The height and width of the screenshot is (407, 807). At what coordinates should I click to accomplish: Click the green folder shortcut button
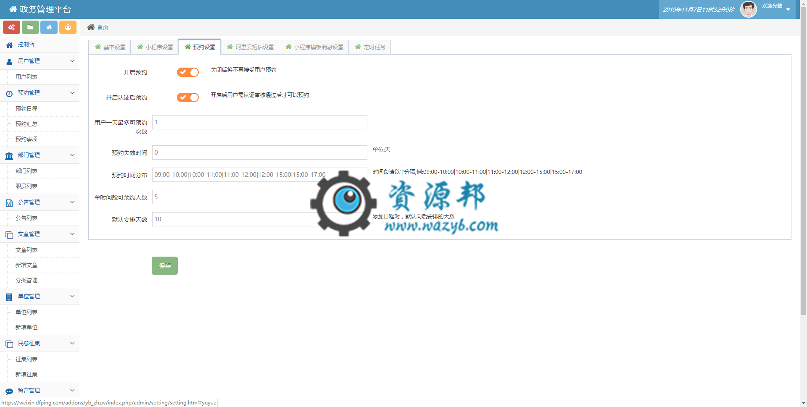point(30,27)
